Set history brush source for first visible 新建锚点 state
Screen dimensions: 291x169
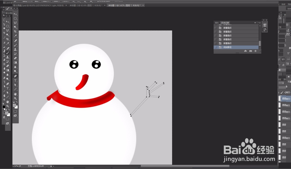point(215,28)
